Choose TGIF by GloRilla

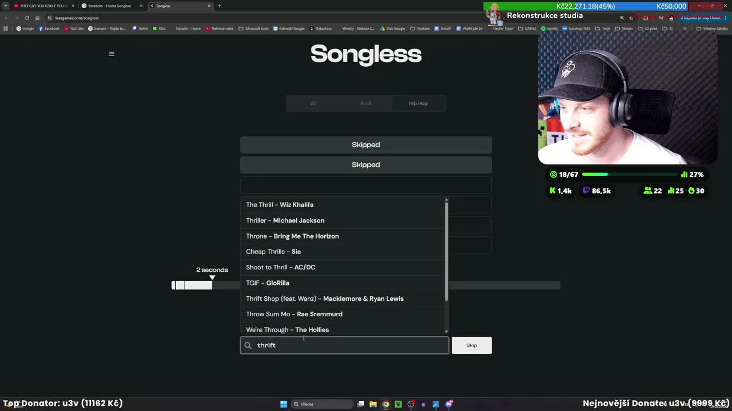tap(342, 283)
